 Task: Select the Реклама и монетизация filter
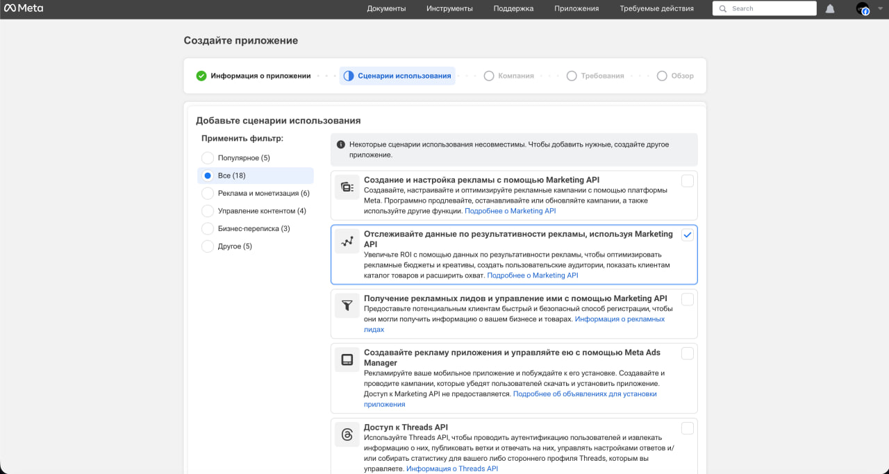tap(207, 193)
